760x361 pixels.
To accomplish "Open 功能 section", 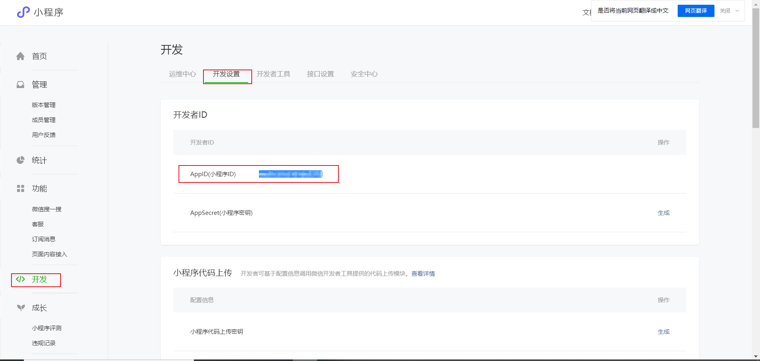I will point(40,188).
